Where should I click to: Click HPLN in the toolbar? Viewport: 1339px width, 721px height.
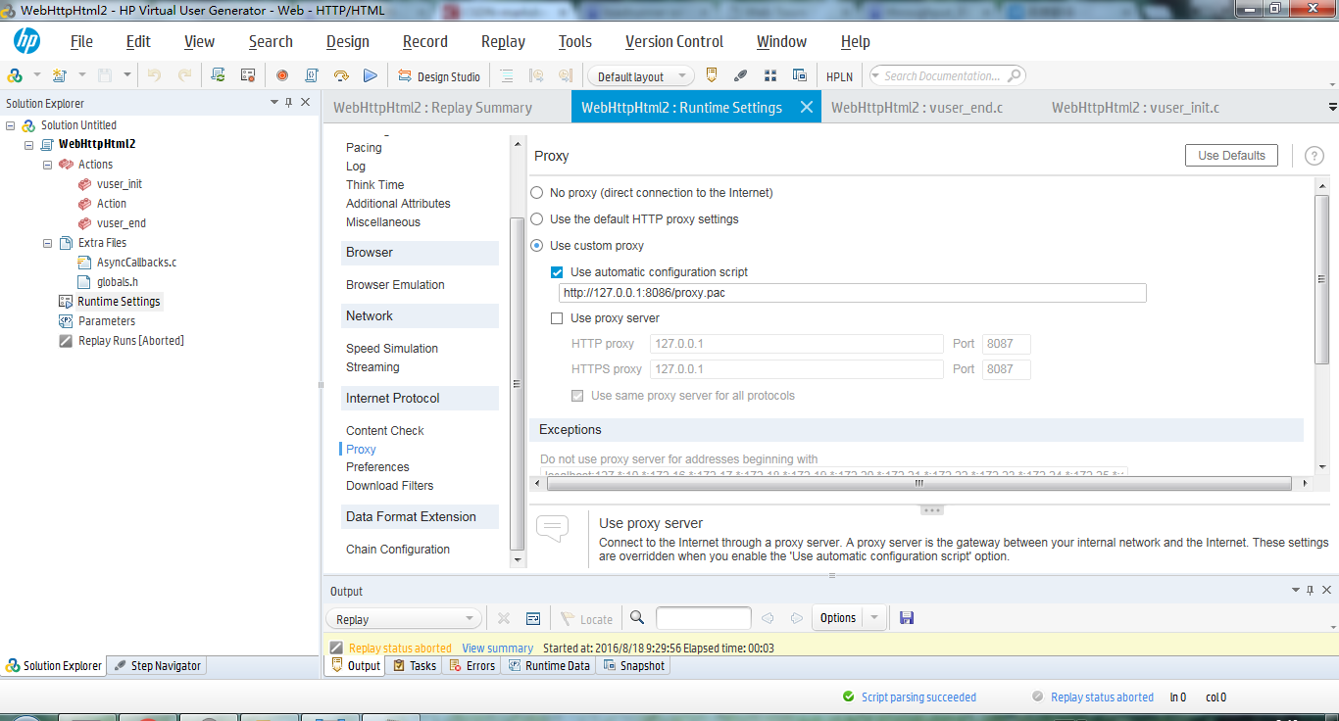(x=839, y=76)
